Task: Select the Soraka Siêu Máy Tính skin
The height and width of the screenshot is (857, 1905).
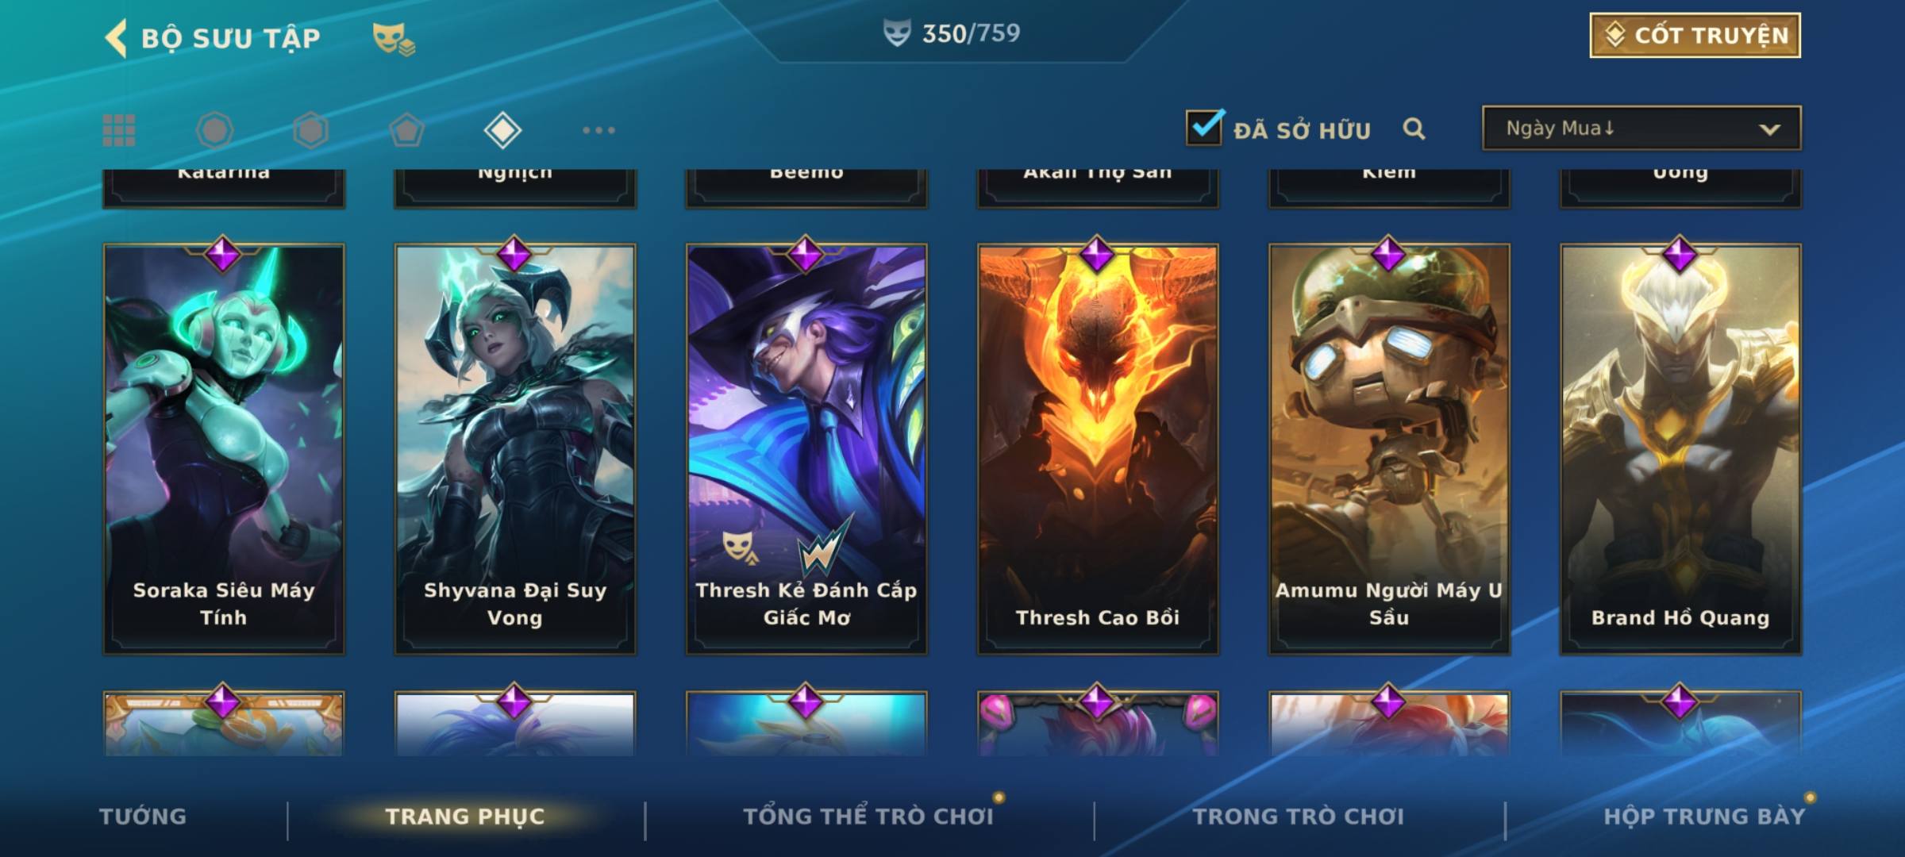Action: [224, 448]
